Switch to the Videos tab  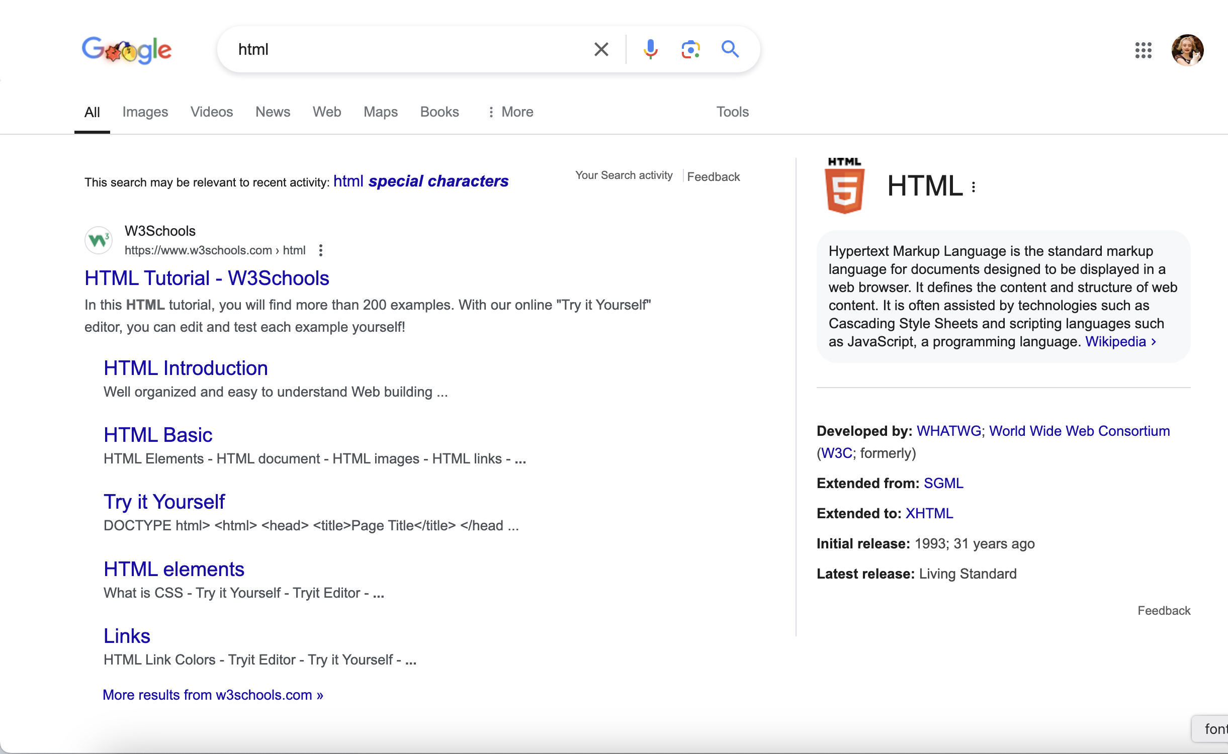coord(212,112)
